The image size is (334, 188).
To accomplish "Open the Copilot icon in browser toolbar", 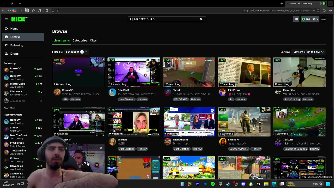I will [14, 10].
